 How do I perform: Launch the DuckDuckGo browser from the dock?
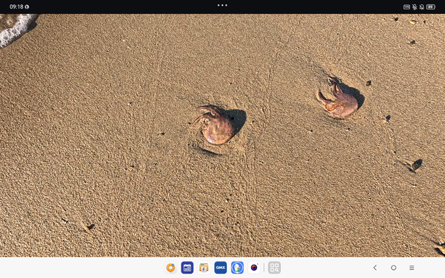click(237, 268)
